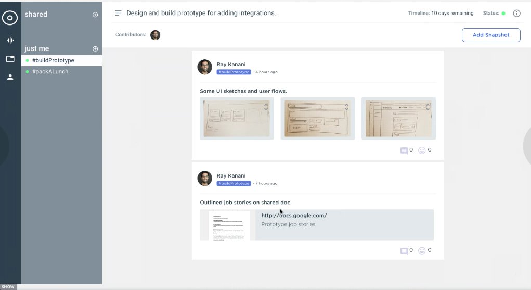This screenshot has height=290, width=531.
Task: Click the 'Timeline: 10 days remaining' text
Action: pos(441,13)
